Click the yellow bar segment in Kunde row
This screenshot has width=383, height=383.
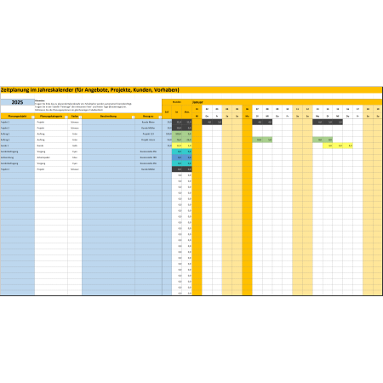(x=338, y=146)
